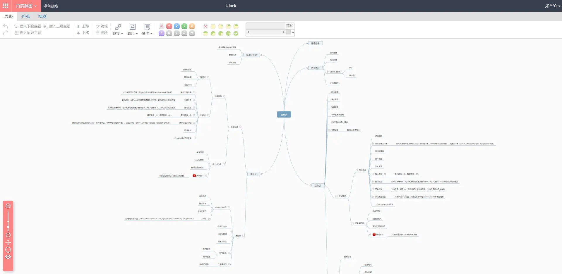Click 插入上级主题 to add parent topic
This screenshot has height=274, width=562.
click(x=57, y=26)
